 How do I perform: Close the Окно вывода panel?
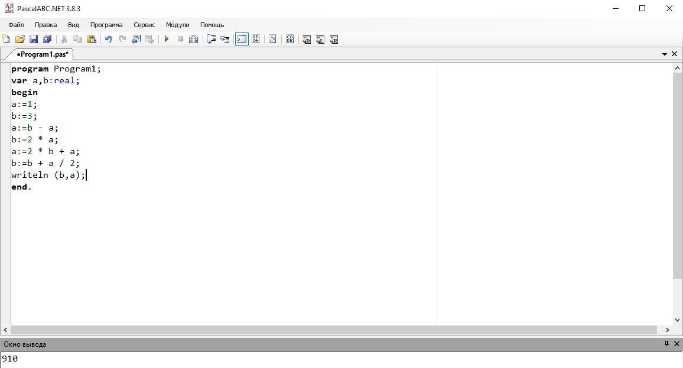[x=677, y=344]
